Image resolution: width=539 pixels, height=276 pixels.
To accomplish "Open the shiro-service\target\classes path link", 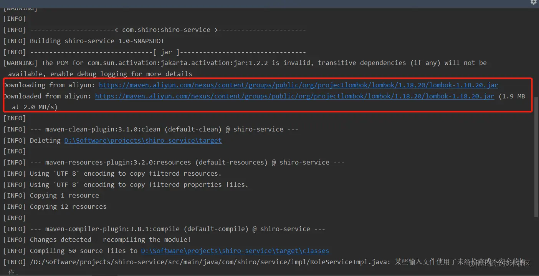I will (235, 251).
